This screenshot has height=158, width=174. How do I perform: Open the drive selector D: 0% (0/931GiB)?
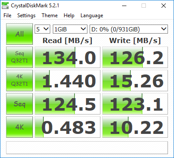click(x=129, y=29)
